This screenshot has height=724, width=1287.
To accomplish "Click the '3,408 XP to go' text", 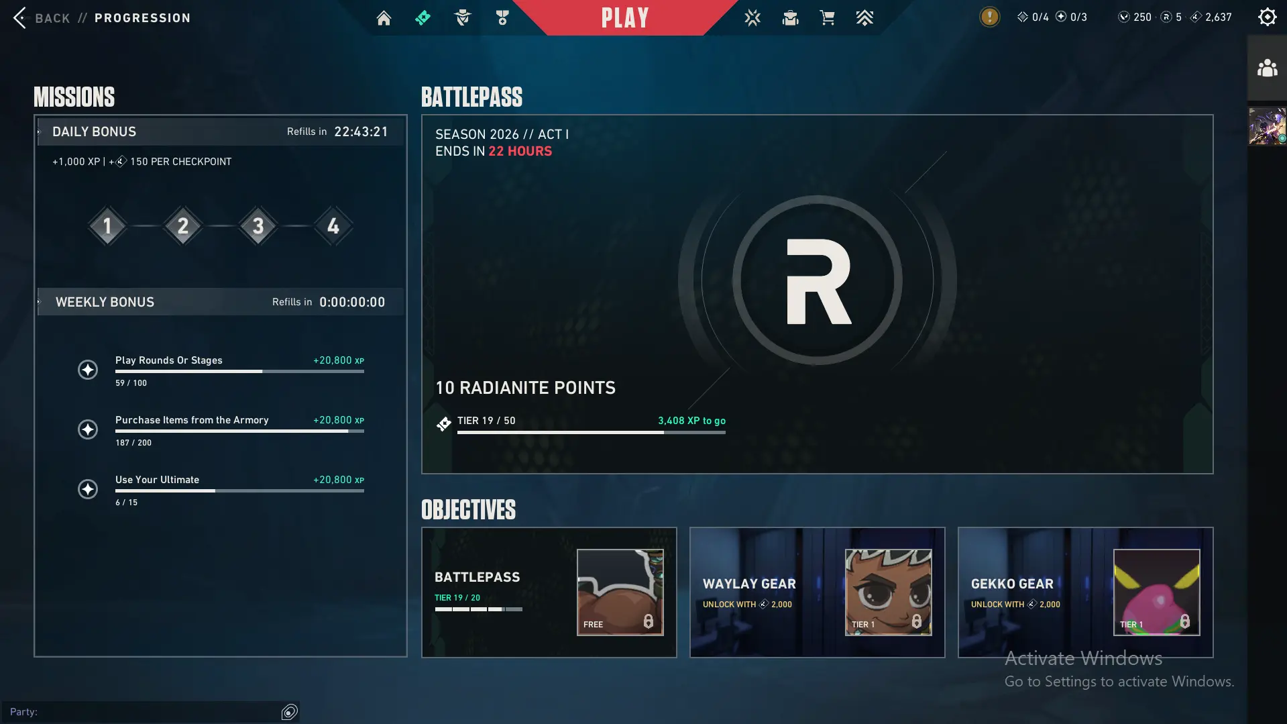I will click(691, 421).
